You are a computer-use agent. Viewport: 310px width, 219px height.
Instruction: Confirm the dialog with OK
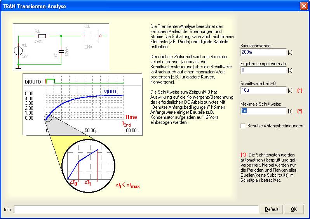pos(294,209)
